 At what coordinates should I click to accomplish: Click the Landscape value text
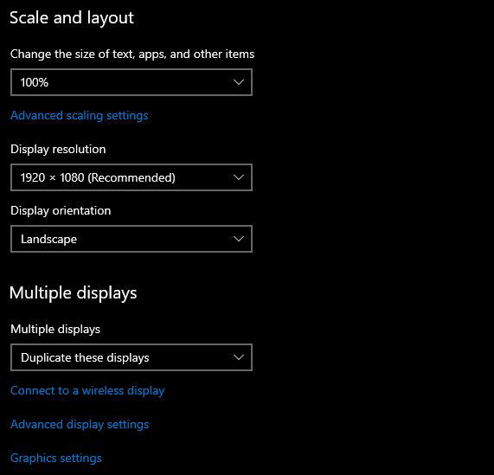[48, 240]
